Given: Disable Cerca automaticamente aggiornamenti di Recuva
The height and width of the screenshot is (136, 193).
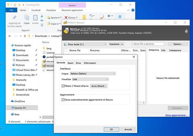Looking at the screenshot, I should coord(63,99).
